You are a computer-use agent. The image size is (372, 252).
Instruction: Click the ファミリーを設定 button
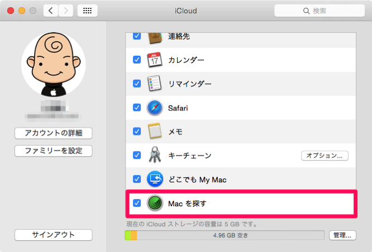click(54, 151)
